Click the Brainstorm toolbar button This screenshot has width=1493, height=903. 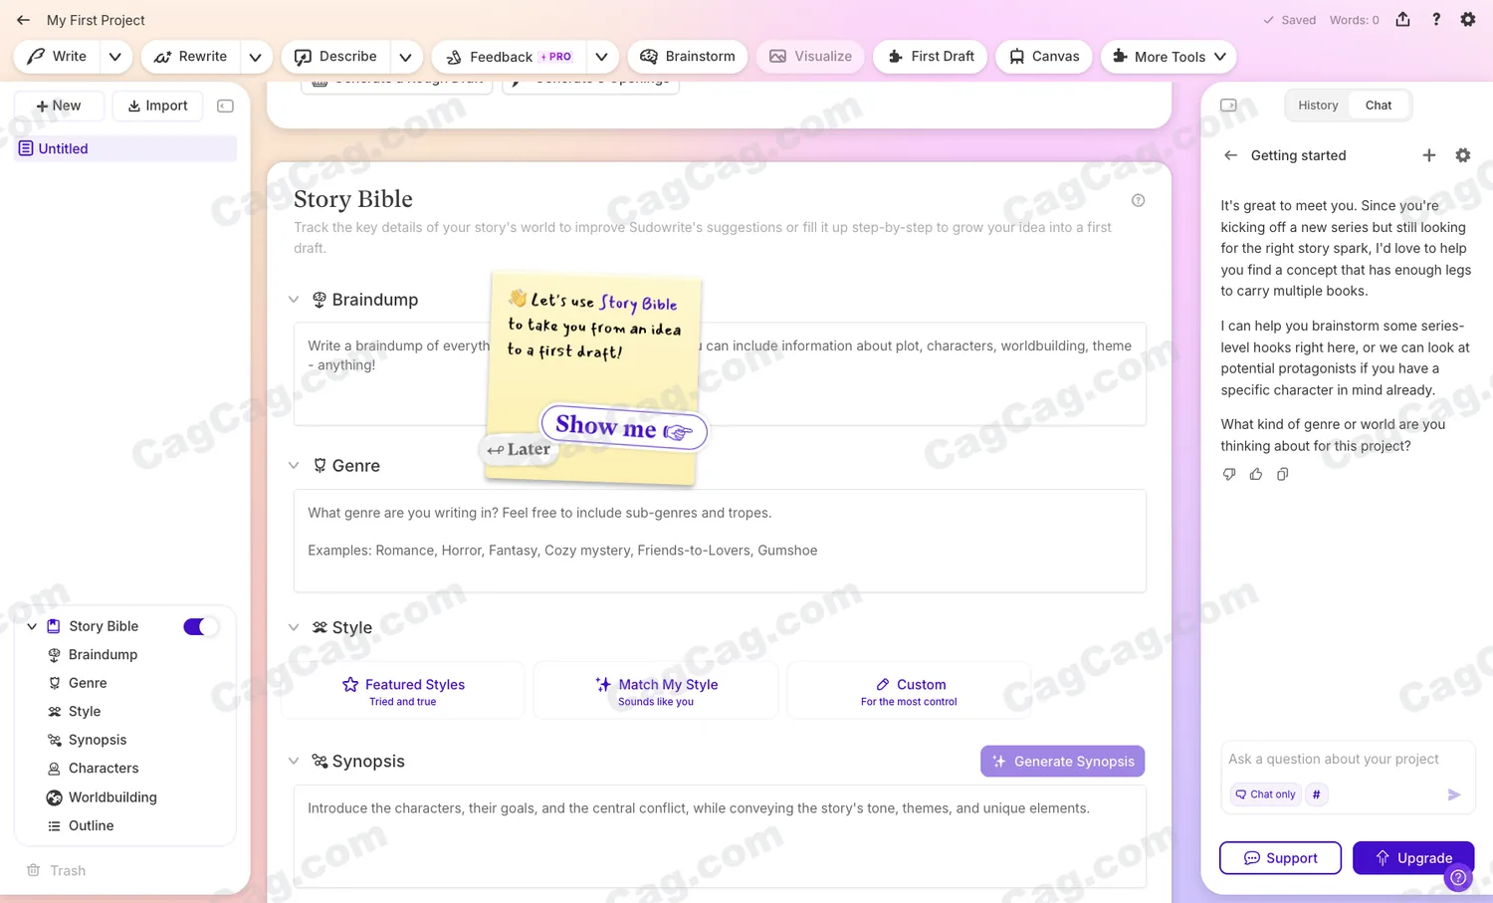[688, 57]
